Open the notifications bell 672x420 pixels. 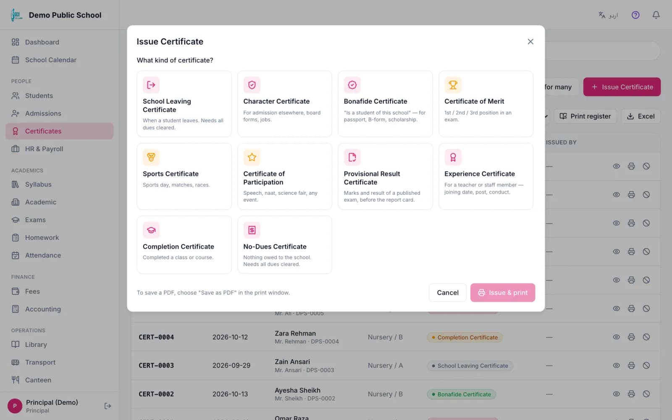(656, 15)
